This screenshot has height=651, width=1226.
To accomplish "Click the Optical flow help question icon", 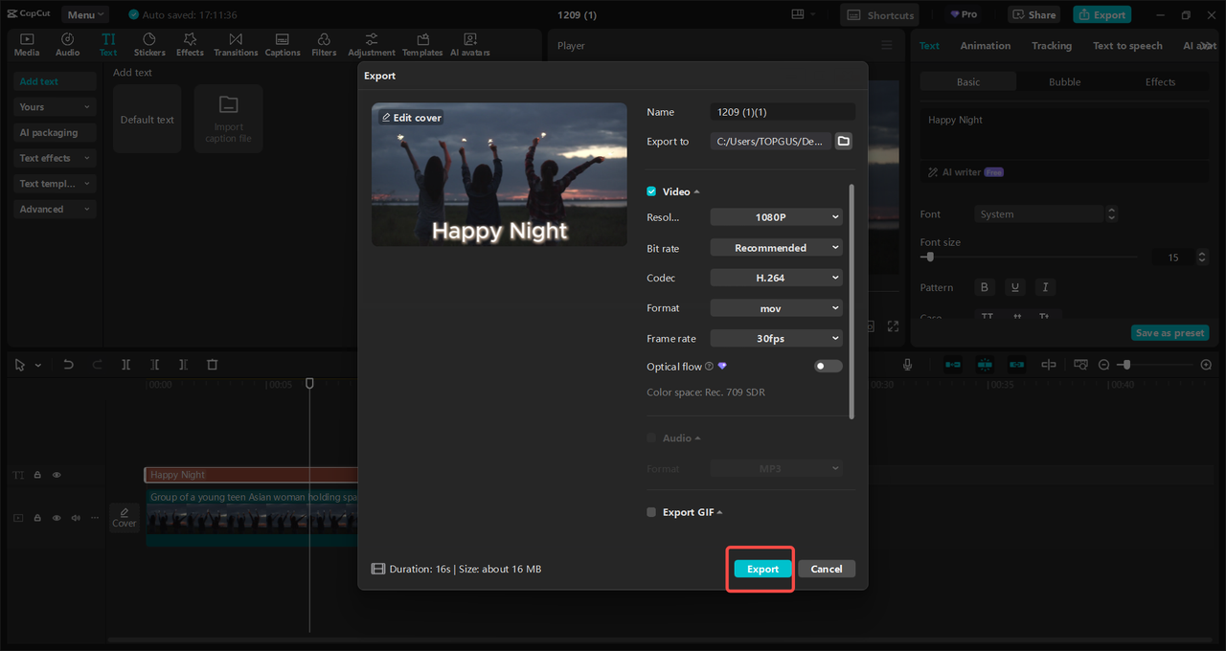I will 710,367.
